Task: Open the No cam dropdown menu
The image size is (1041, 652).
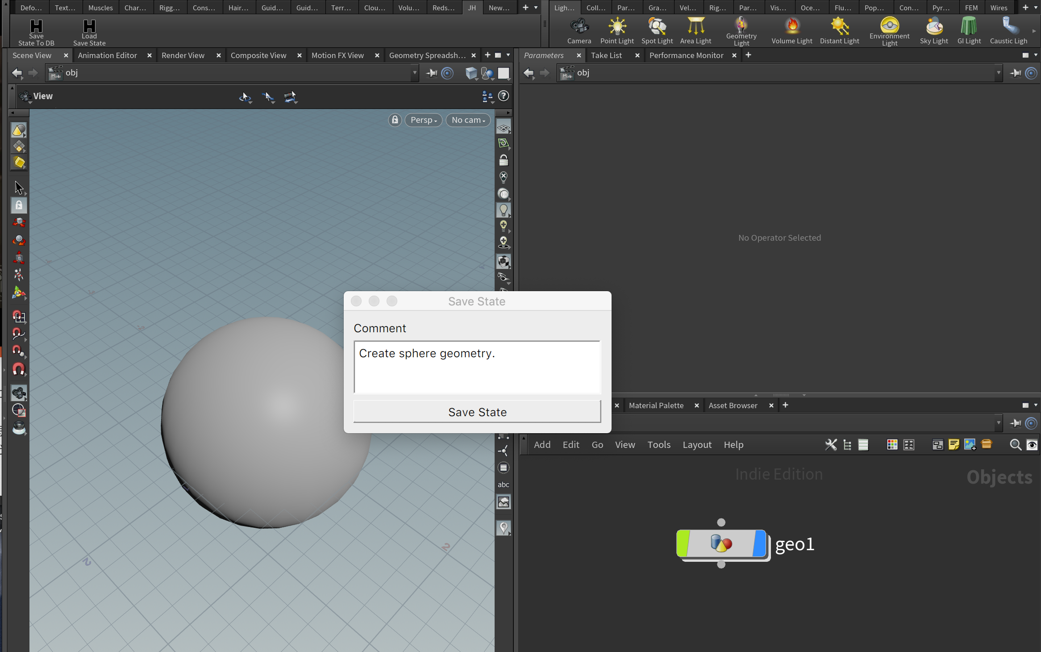Action: (467, 119)
